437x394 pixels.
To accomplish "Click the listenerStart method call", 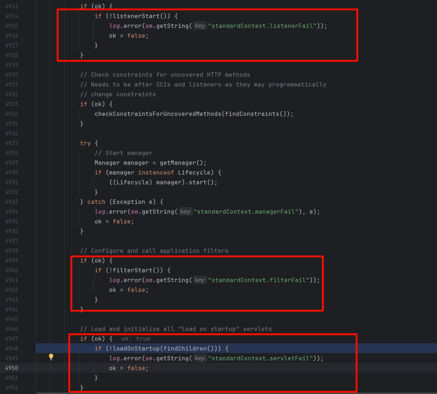I will pos(136,16).
